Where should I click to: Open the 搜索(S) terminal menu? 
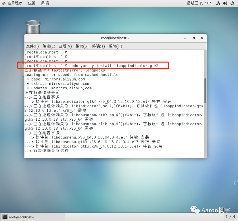pos(82,46)
